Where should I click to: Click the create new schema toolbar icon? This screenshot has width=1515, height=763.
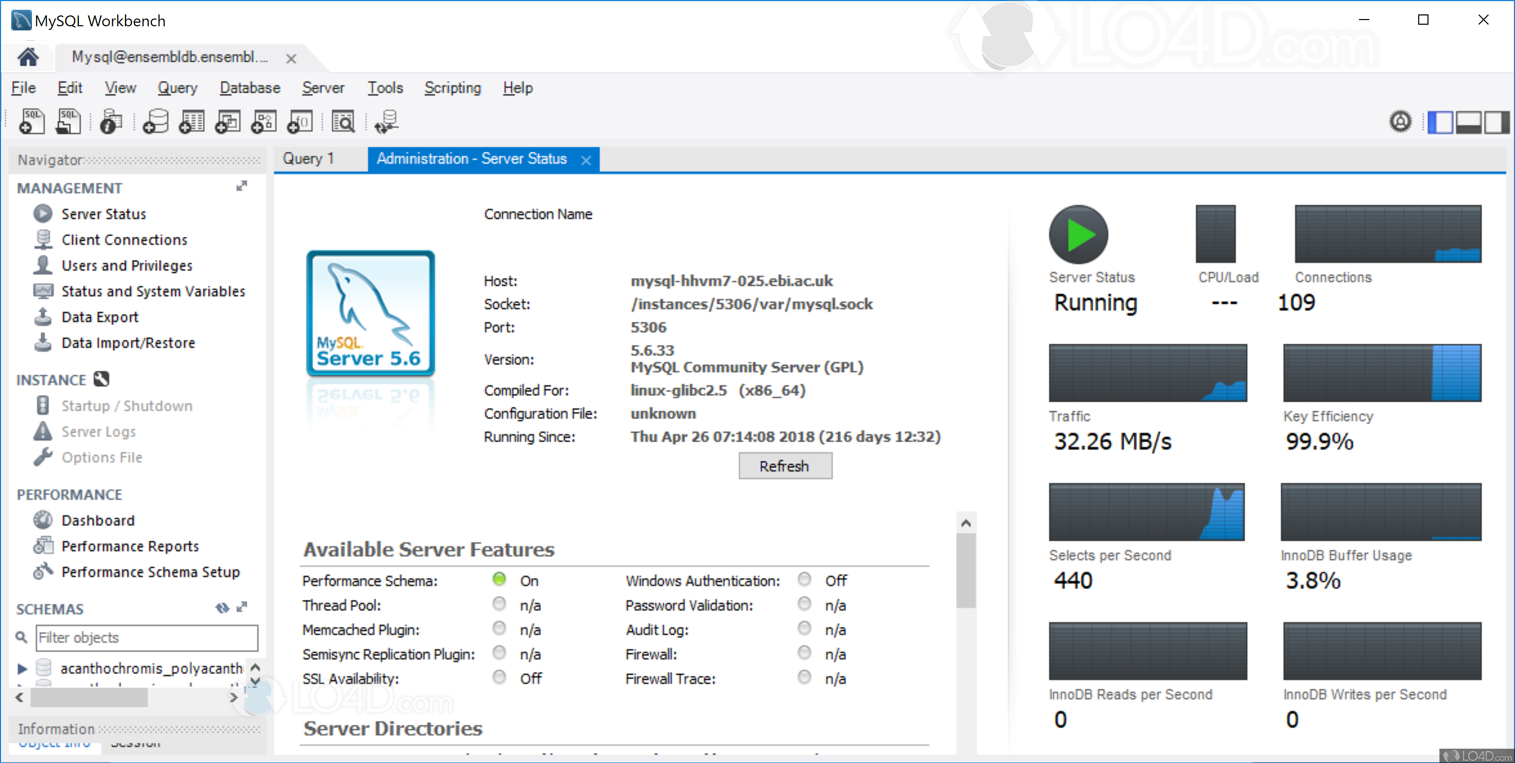(156, 122)
